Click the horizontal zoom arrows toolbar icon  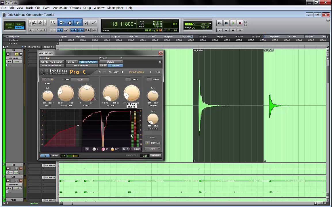click(x=53, y=30)
